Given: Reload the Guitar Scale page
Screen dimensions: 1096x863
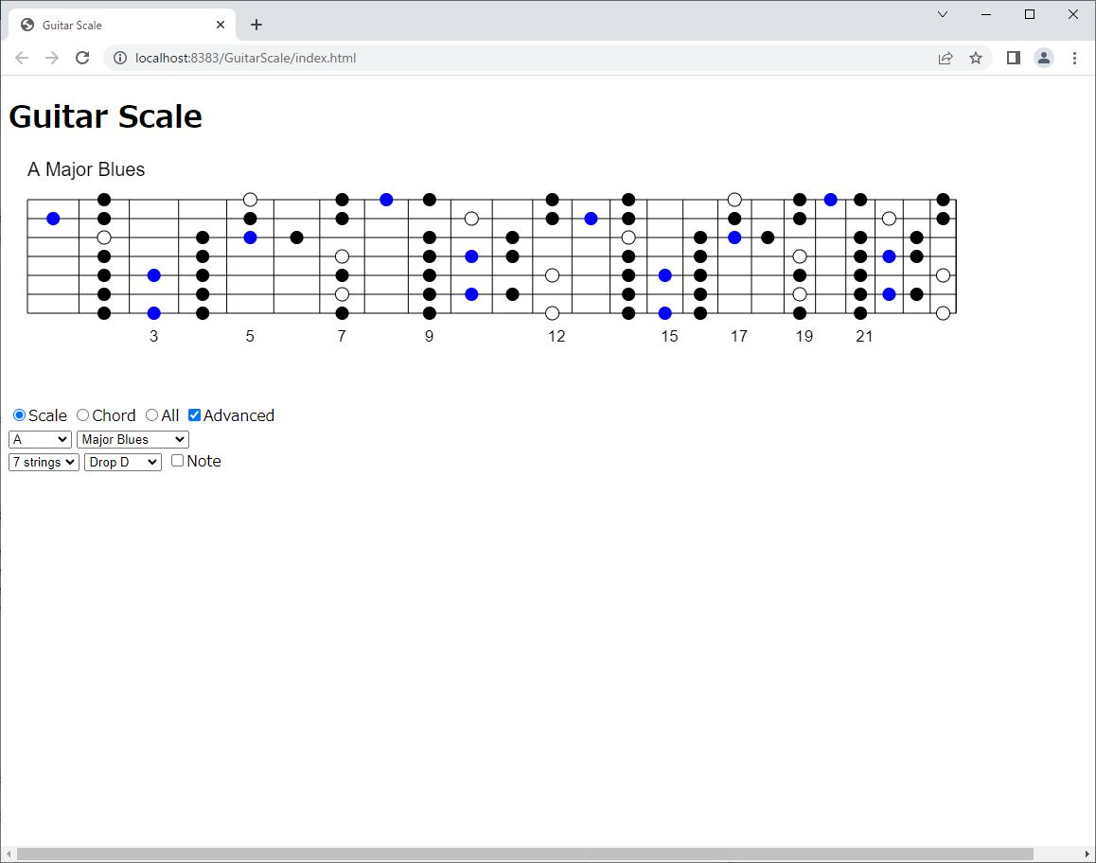Looking at the screenshot, I should point(82,58).
